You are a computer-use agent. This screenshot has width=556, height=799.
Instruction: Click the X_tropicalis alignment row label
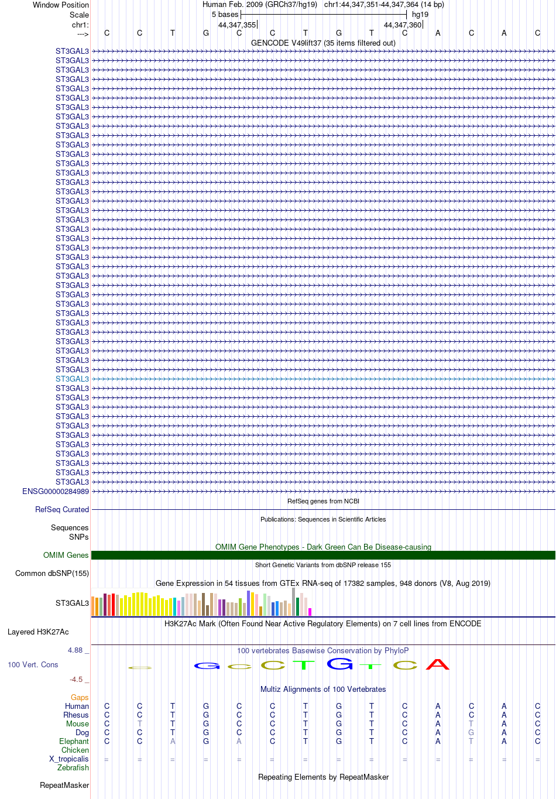(69, 759)
